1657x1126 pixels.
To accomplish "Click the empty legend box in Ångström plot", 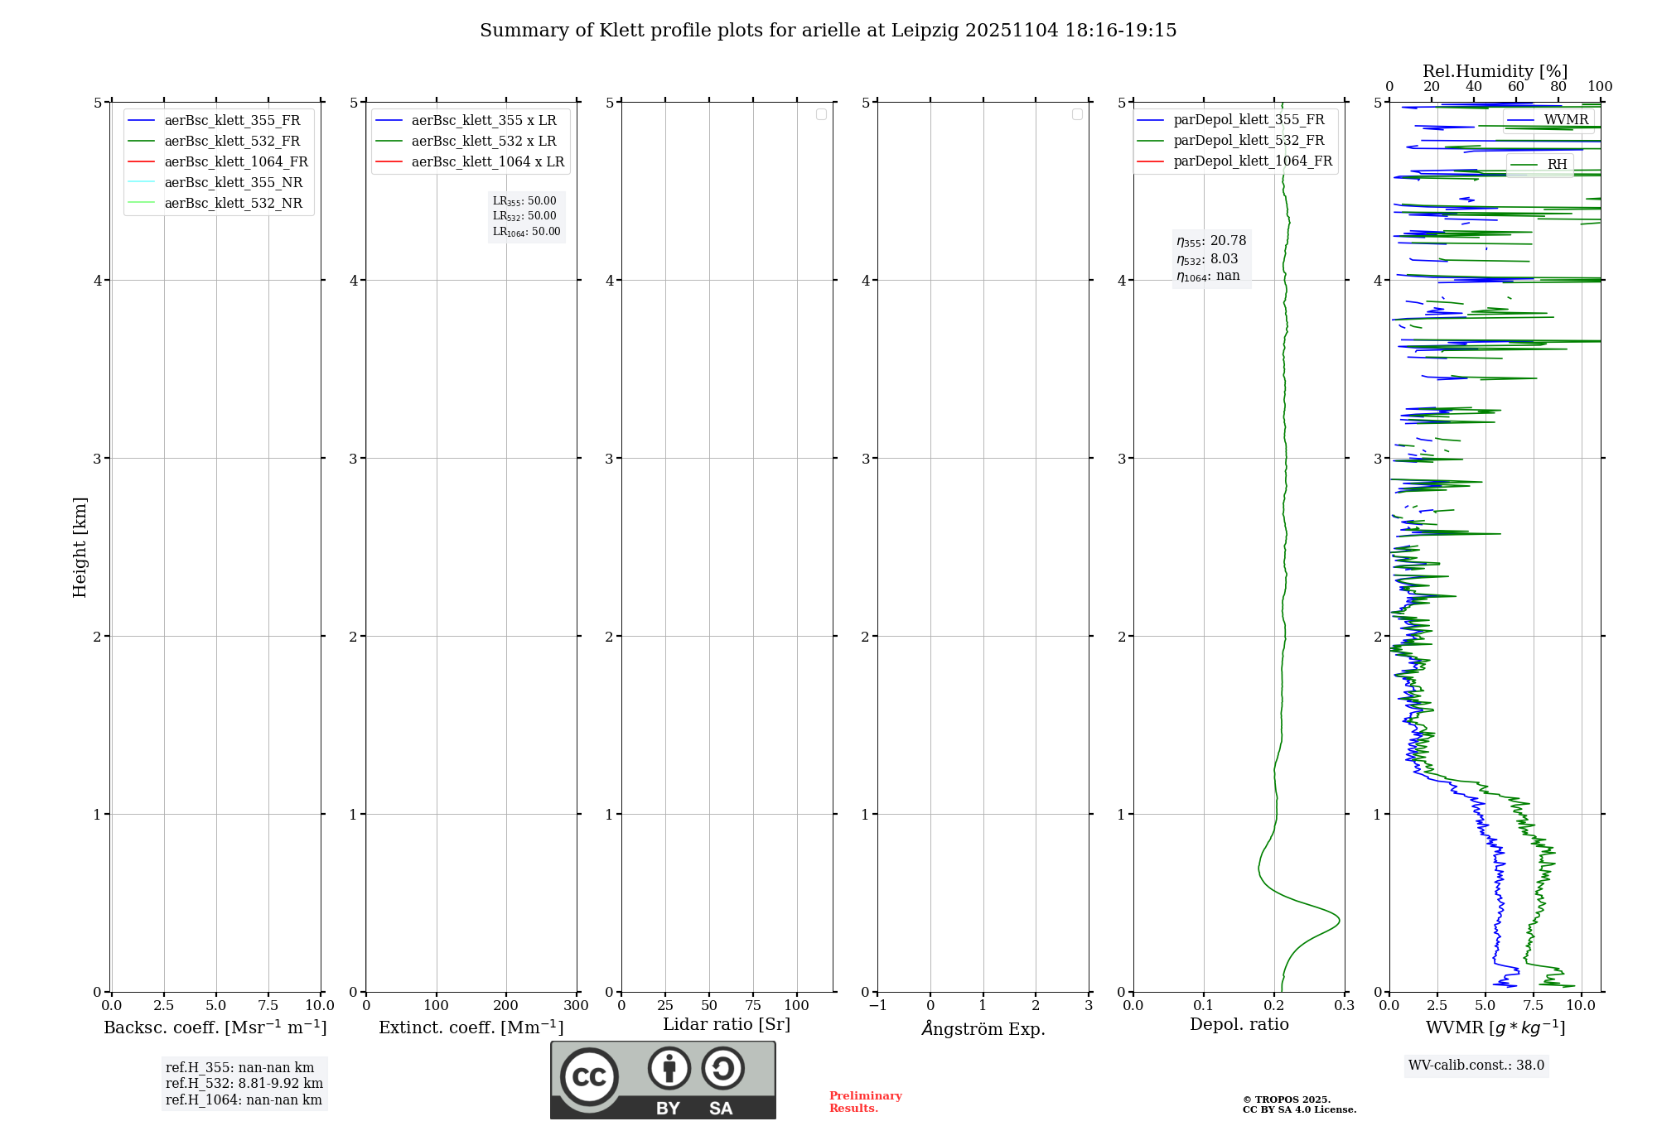I will pyautogui.click(x=1077, y=114).
